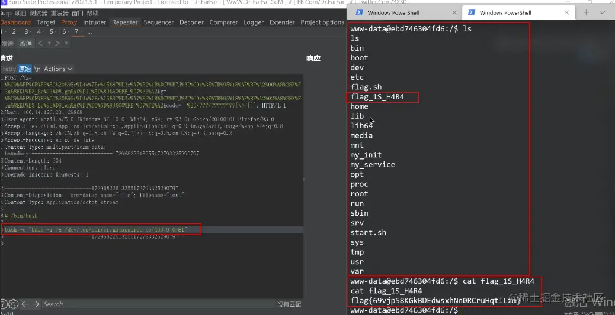The image size is (615, 315).
Task: Open the history dropdown beside the > button
Action: [x=66, y=43]
